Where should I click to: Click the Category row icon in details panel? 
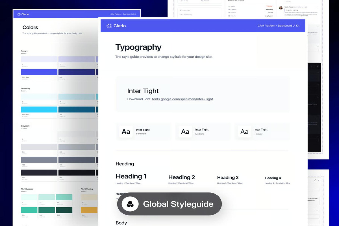click(x=229, y=9)
